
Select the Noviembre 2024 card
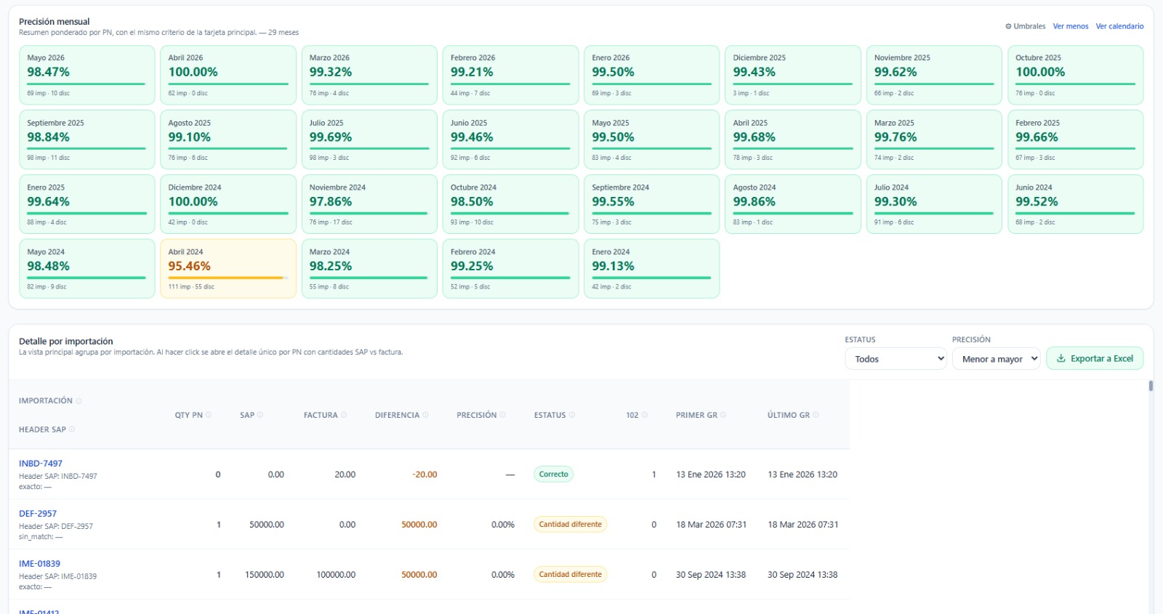(369, 204)
